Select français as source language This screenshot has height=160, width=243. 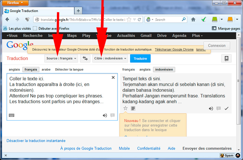click(31, 70)
